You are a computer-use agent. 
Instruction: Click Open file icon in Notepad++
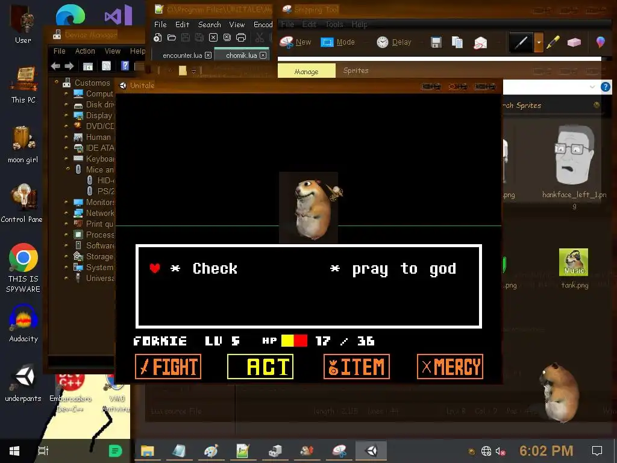(172, 37)
